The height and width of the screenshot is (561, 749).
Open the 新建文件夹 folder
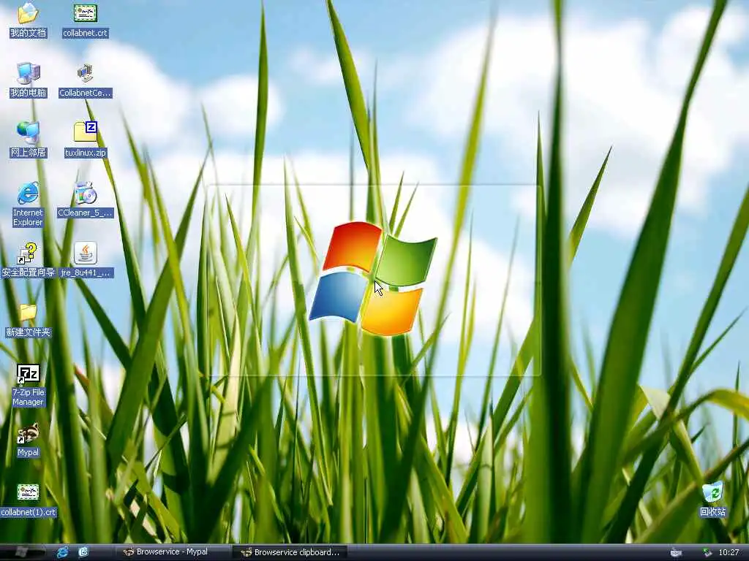tap(28, 320)
